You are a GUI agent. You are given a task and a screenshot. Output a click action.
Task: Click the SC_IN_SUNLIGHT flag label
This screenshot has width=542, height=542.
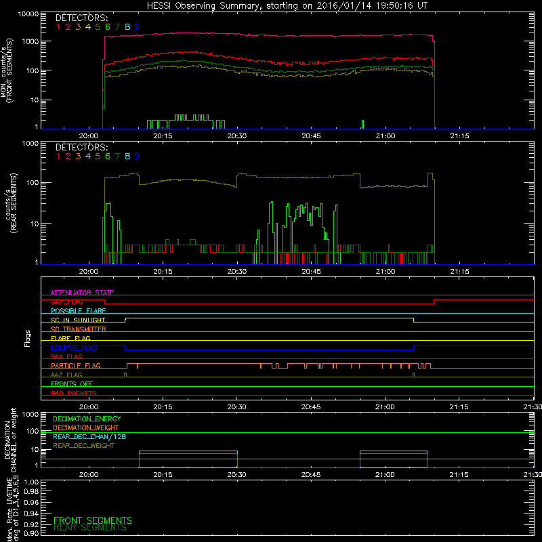point(78,320)
